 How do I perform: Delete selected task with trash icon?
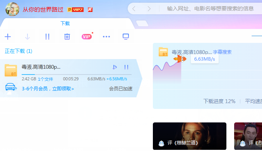tap(67, 37)
